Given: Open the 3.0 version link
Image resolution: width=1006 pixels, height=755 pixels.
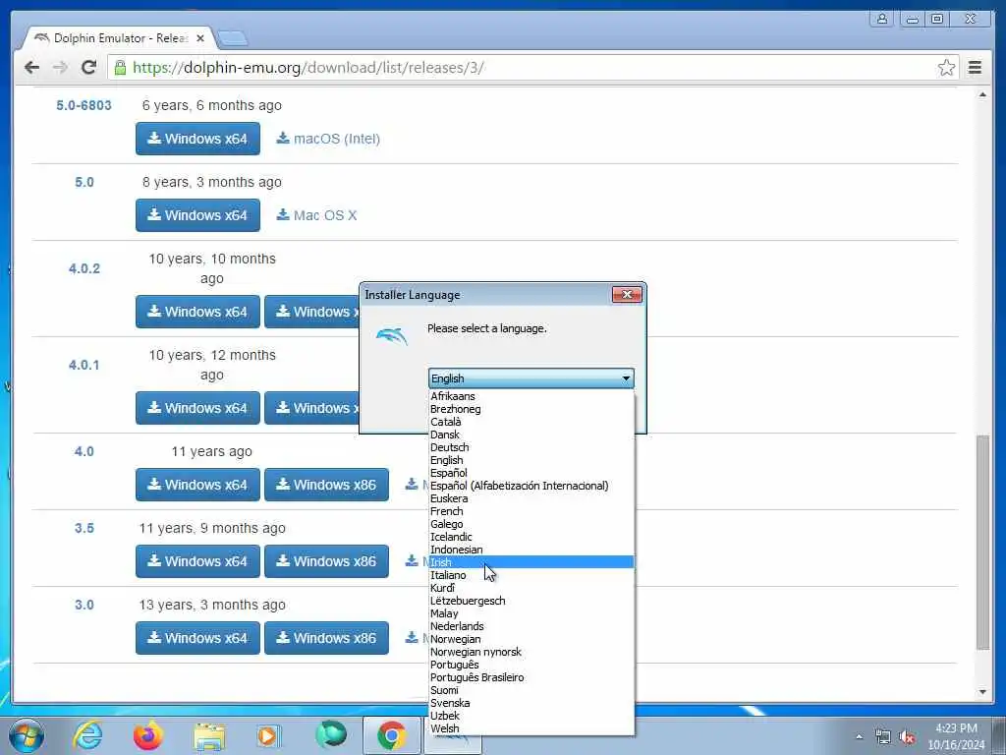Looking at the screenshot, I should point(84,605).
